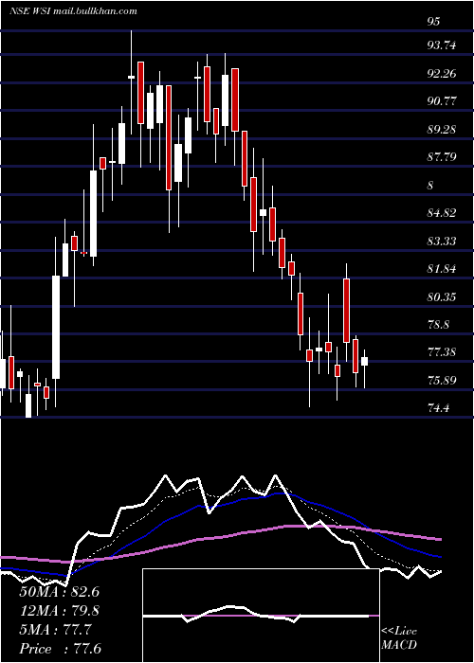Select the 87.79 price axis label
Viewport: 474px width, 663px height.
442,157
